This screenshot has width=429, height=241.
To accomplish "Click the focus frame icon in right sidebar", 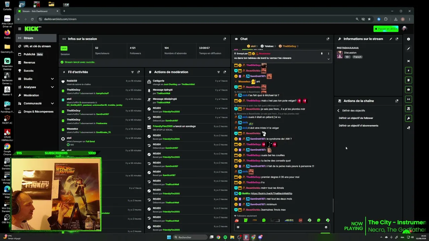I will point(408,61).
